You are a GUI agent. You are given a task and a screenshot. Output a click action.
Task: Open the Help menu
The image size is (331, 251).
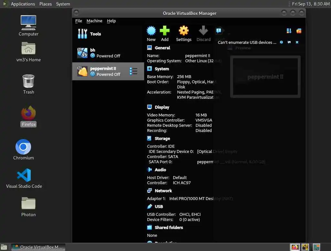coord(111,21)
